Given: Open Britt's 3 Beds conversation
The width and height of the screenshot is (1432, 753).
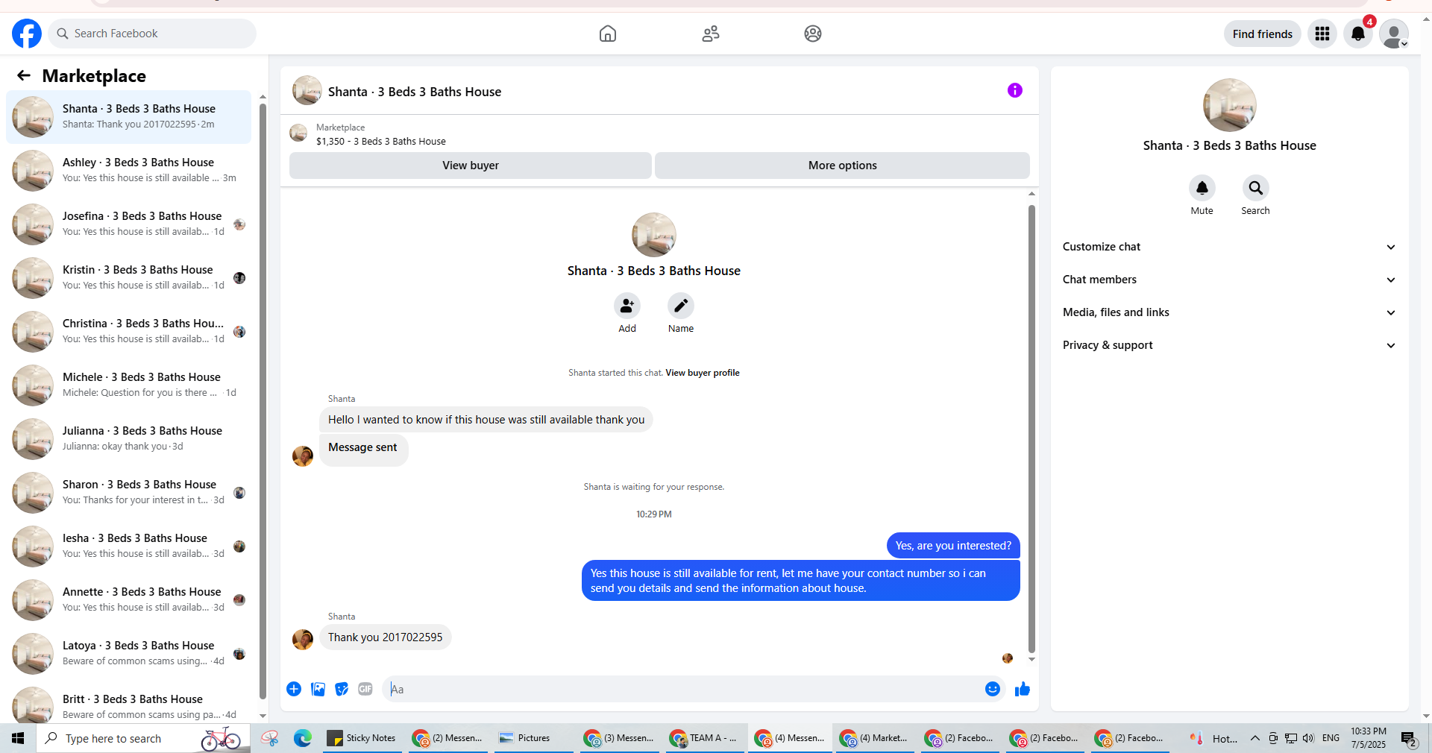Looking at the screenshot, I should pos(128,702).
